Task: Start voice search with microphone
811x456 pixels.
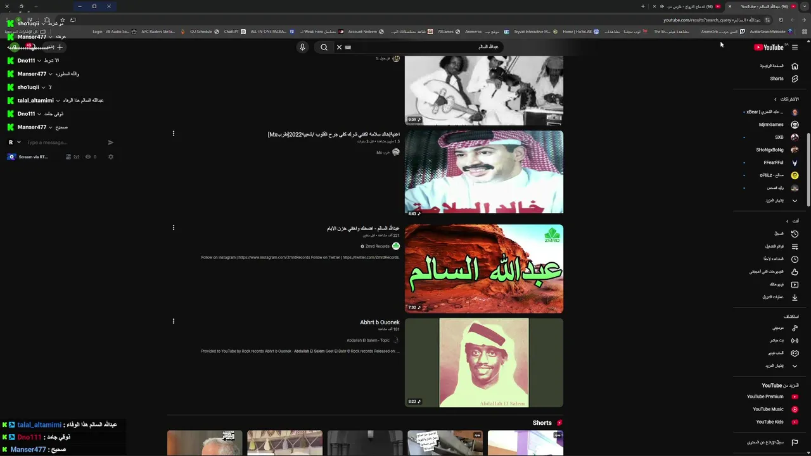Action: point(302,47)
